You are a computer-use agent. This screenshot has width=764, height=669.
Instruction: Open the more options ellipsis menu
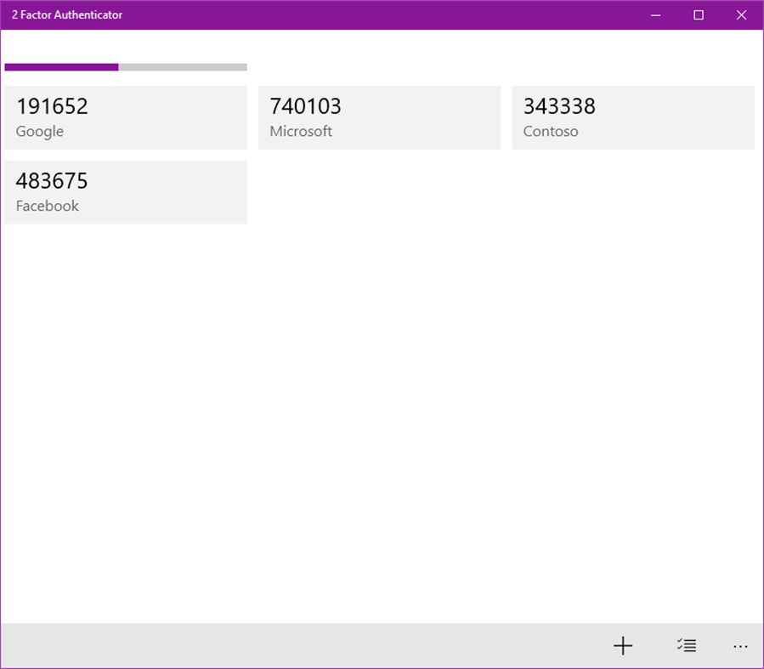point(740,647)
